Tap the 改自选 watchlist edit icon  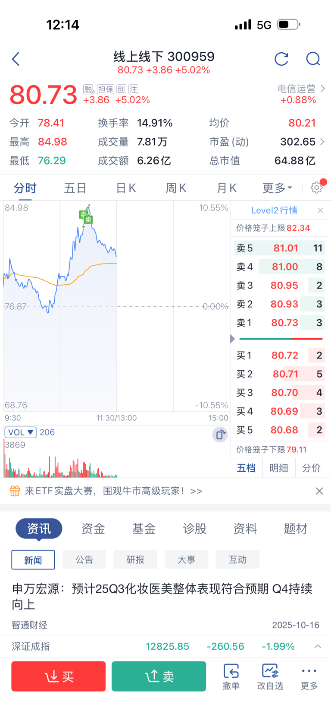tap(270, 677)
